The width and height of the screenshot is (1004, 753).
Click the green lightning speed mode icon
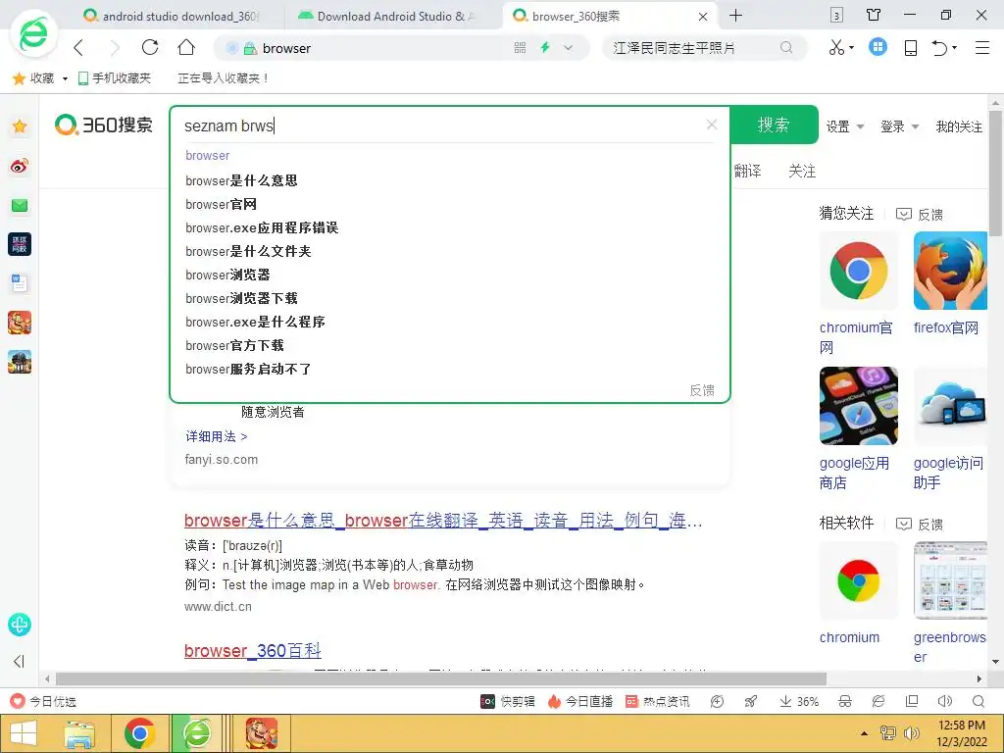[x=545, y=47]
